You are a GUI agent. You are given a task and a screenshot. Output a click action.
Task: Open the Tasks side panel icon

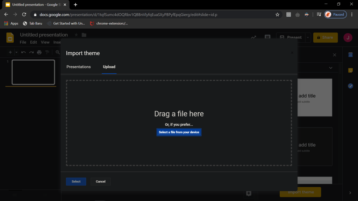point(350,86)
